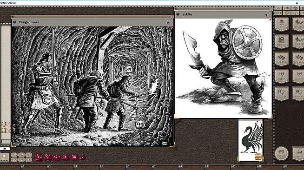Pick the d8 die showing 3
The height and width of the screenshot is (170, 304).
(x=66, y=157)
